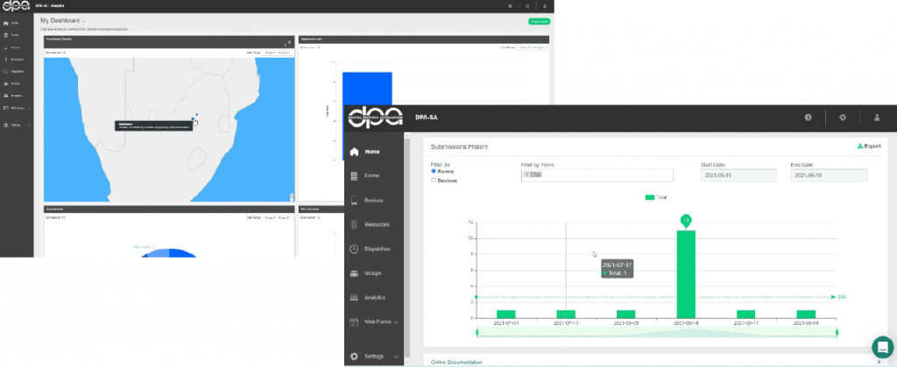Expand the Online Documentation section
The image size is (897, 367).
[x=879, y=360]
